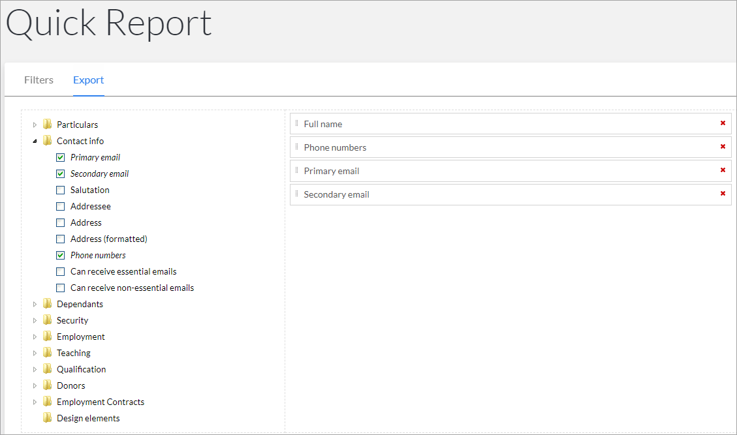This screenshot has height=435, width=737.
Task: Click the Security folder icon
Action: click(47, 320)
